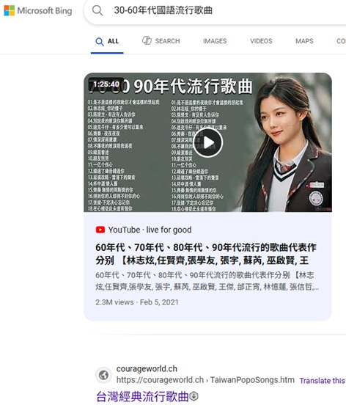Click the globe icon beside courageworld.ch
The image size is (346, 405).
(103, 375)
